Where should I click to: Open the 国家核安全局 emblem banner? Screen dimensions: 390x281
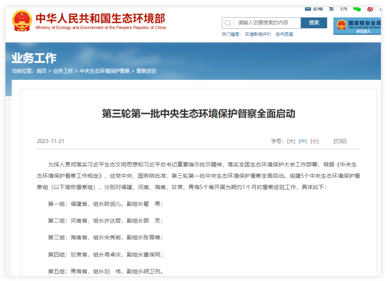click(x=357, y=26)
